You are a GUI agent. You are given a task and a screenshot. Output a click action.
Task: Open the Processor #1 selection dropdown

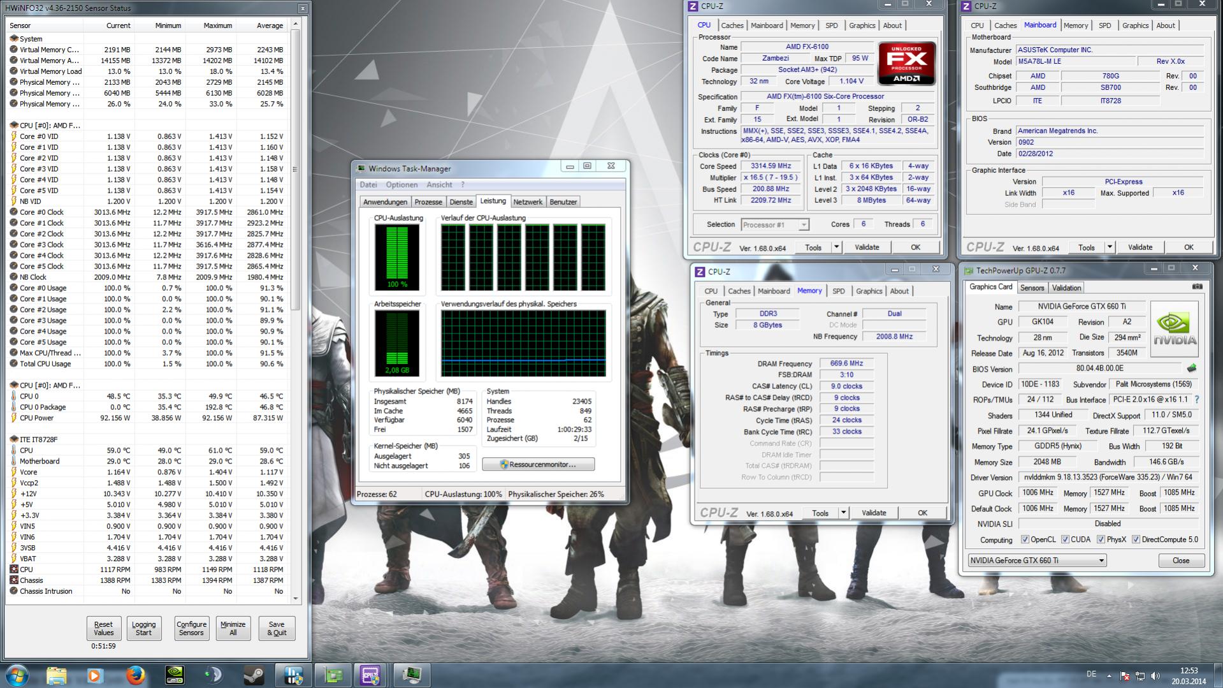775,224
